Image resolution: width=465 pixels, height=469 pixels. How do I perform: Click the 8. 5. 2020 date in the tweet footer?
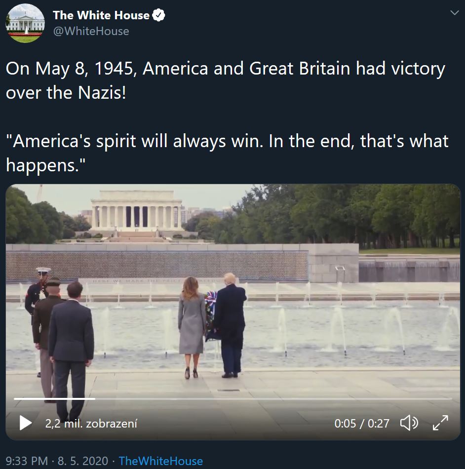pyautogui.click(x=82, y=461)
